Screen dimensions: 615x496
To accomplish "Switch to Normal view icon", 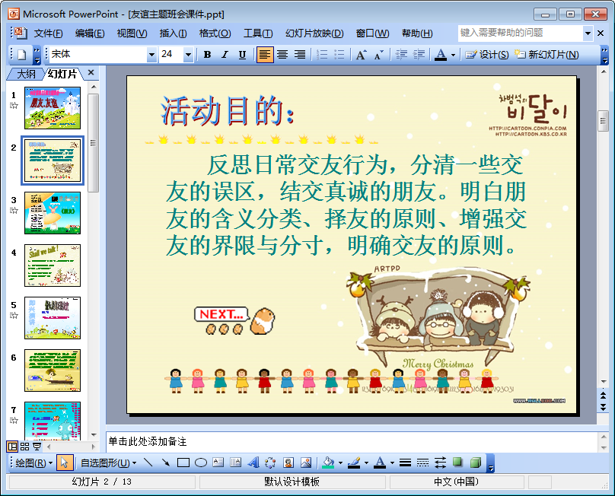I will point(12,447).
